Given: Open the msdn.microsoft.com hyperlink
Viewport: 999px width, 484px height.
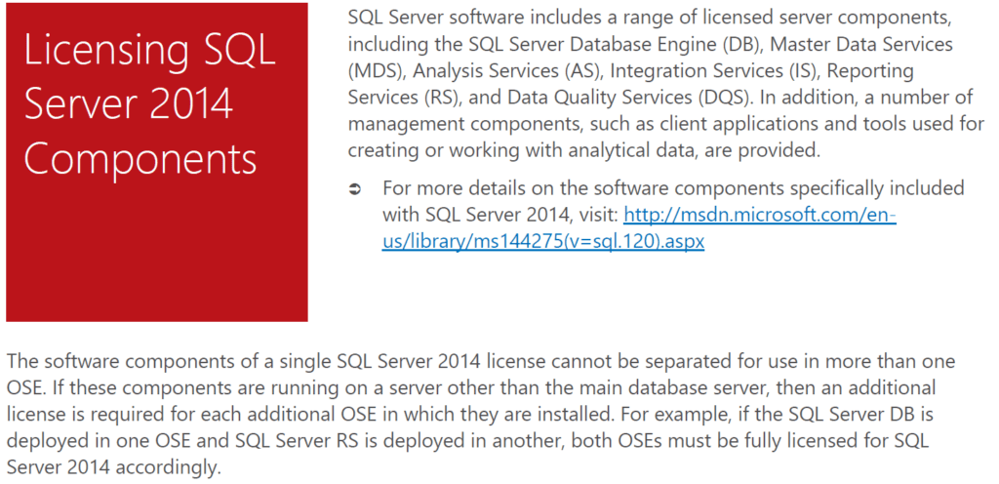Looking at the screenshot, I should (759, 216).
